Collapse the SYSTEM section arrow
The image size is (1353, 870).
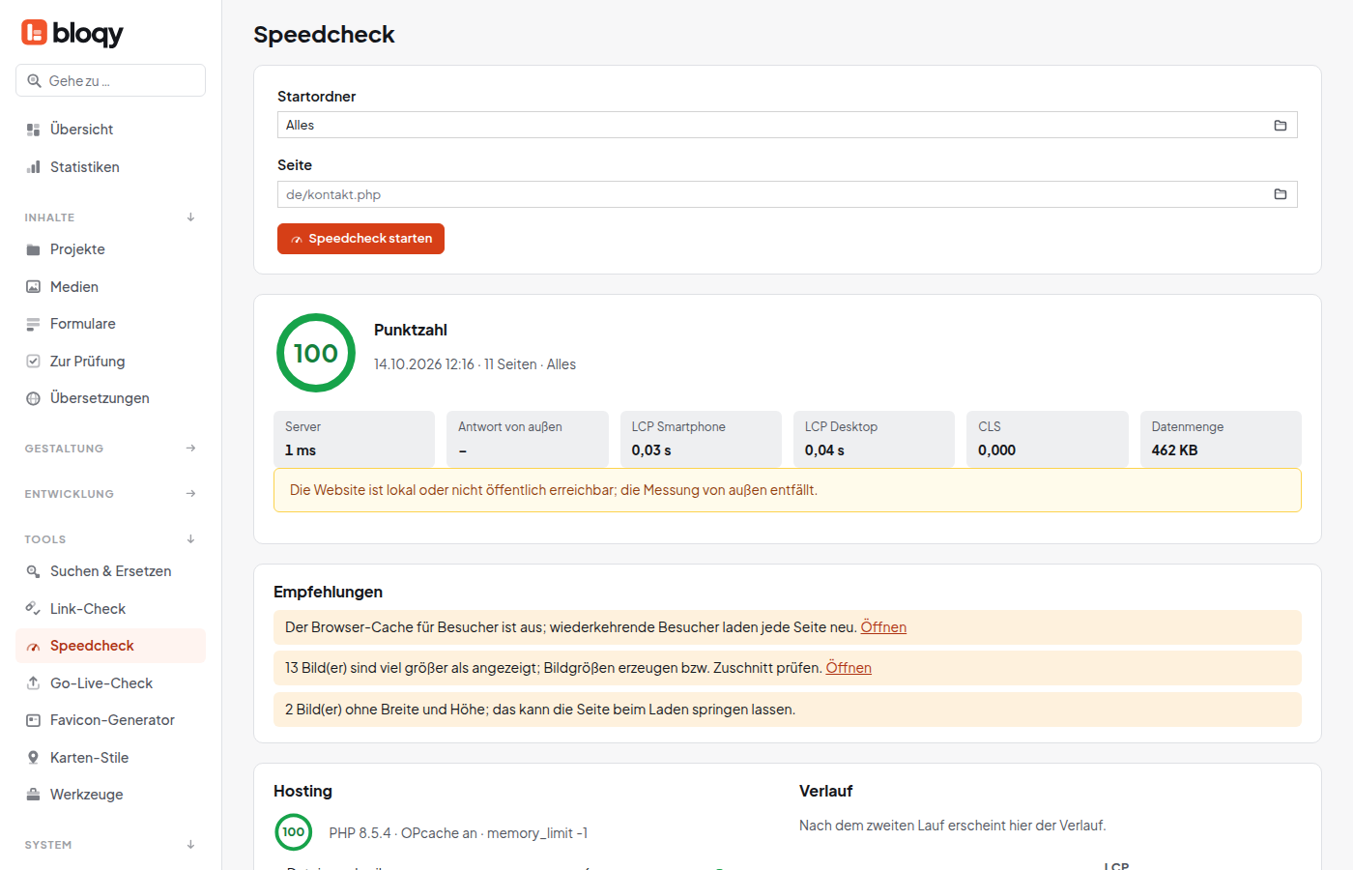coord(190,845)
